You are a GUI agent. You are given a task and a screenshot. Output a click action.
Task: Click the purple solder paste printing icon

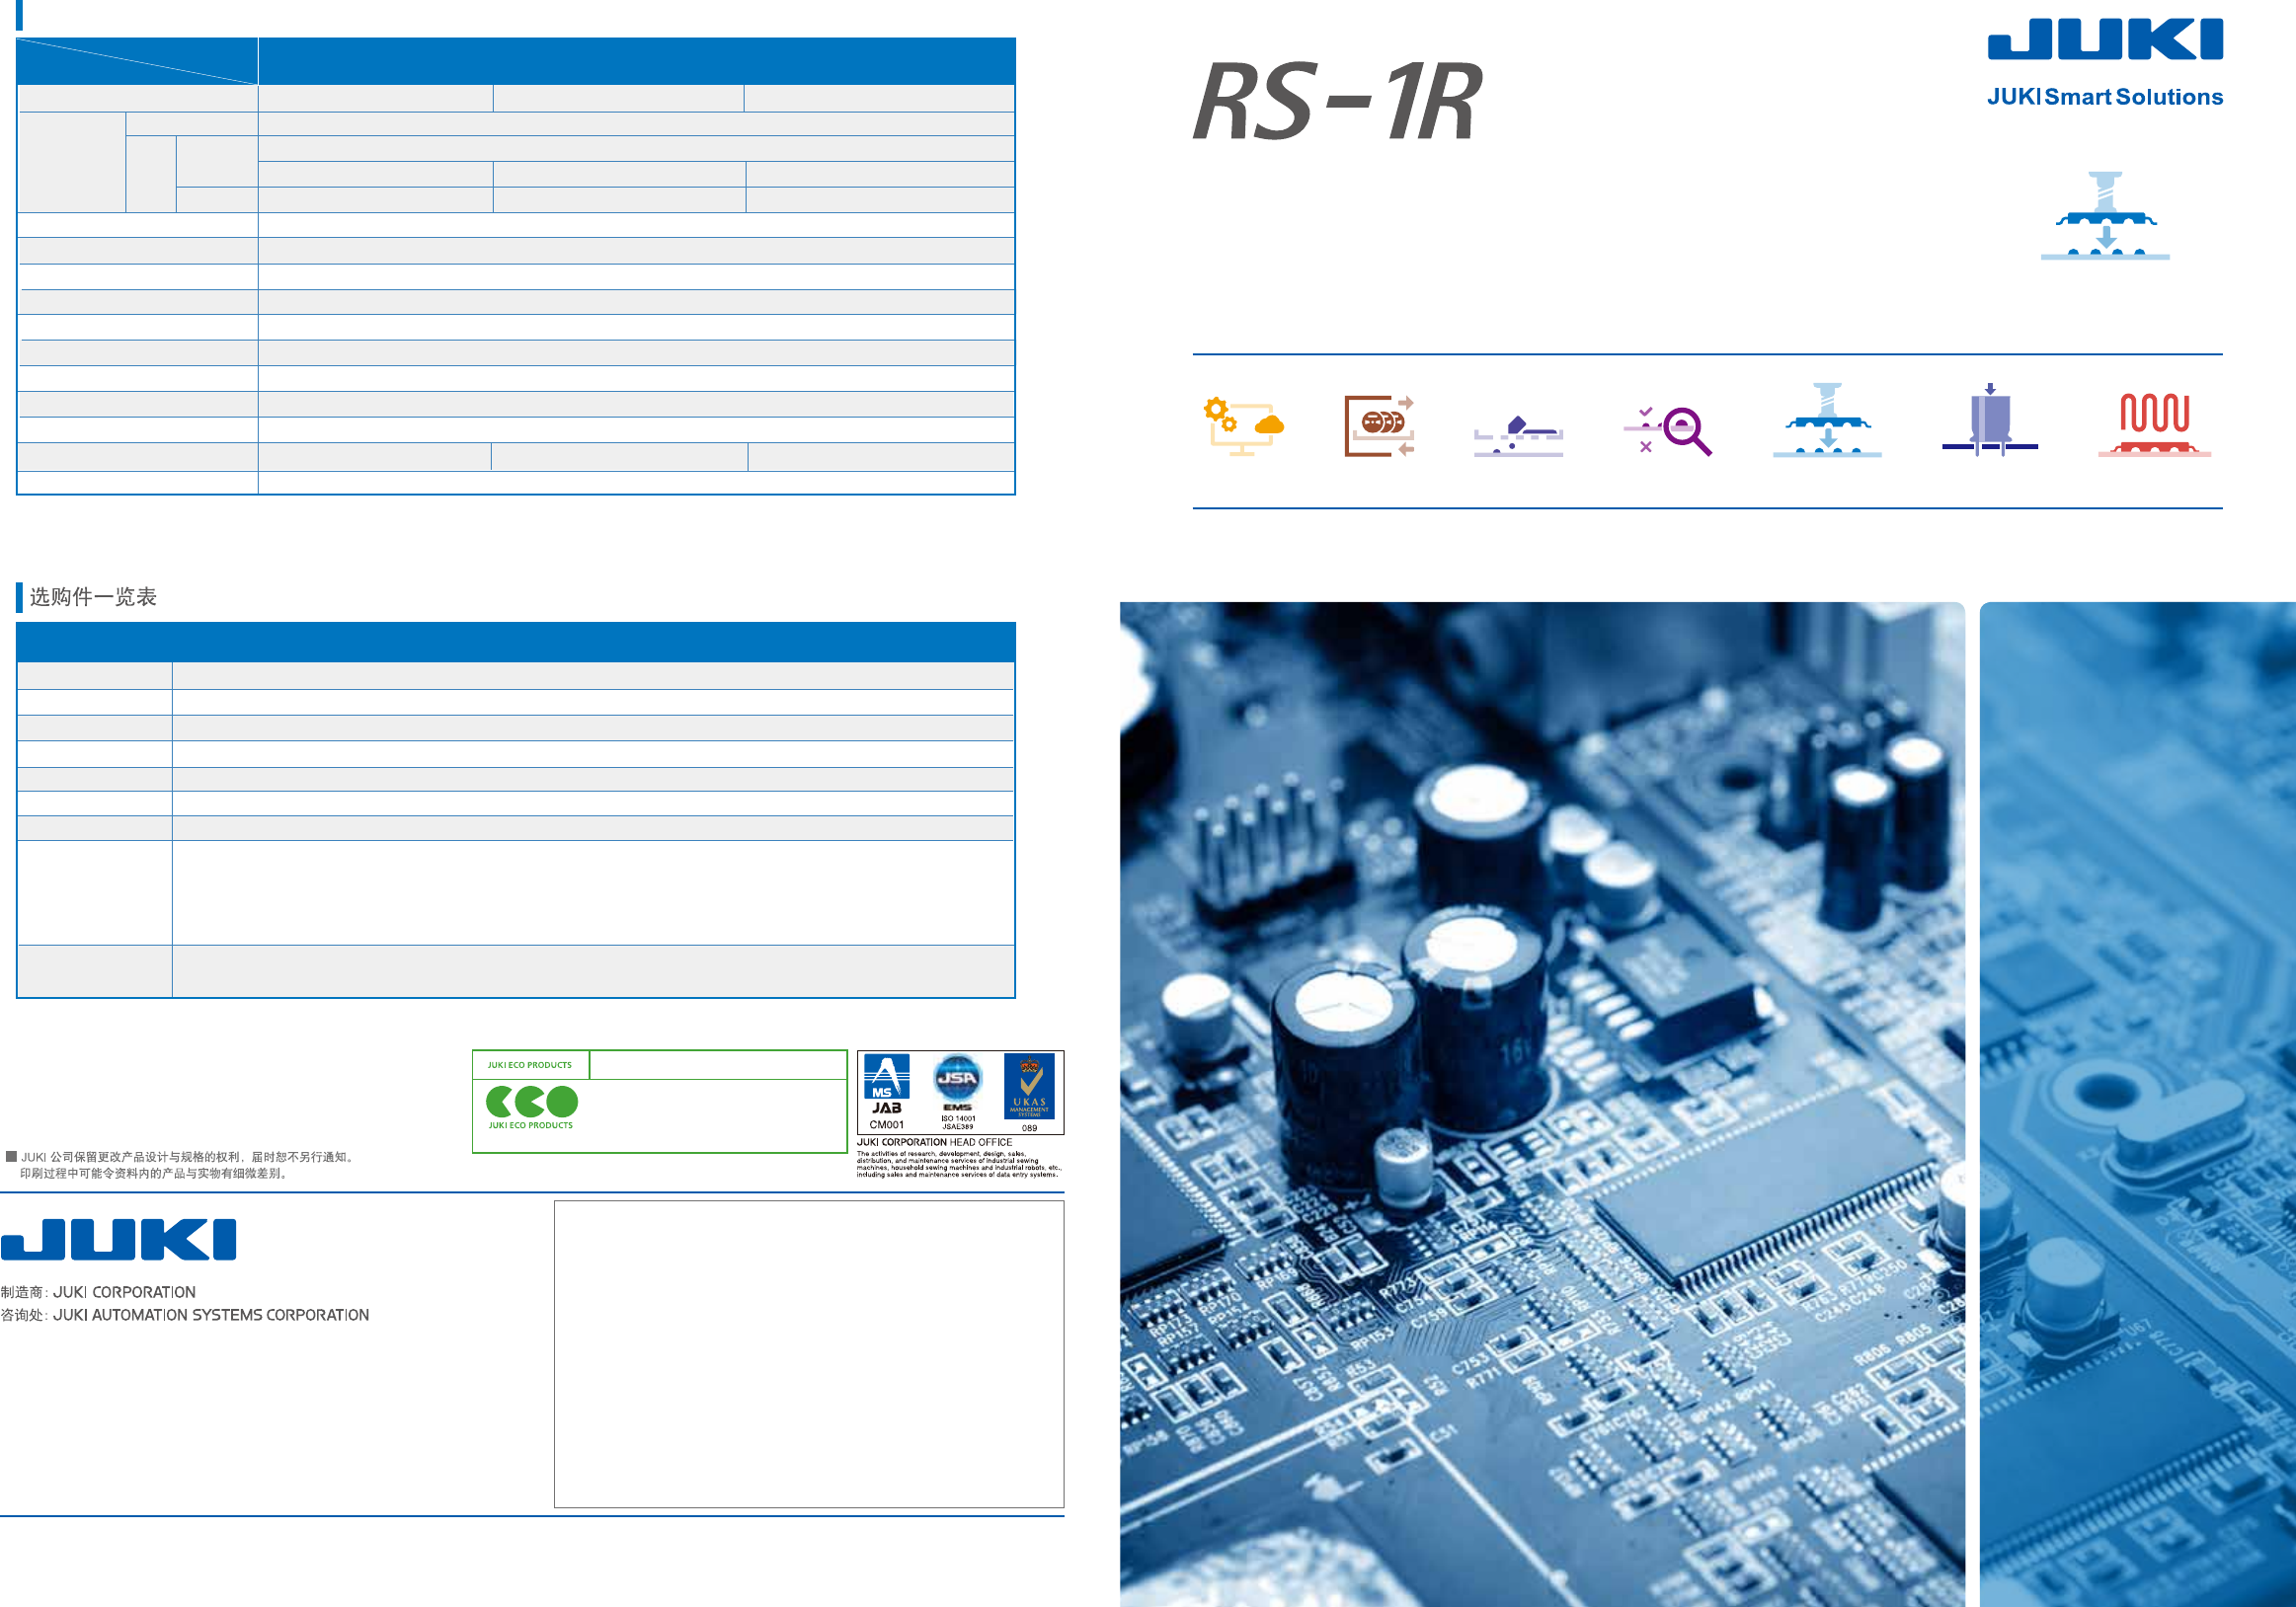(1518, 436)
